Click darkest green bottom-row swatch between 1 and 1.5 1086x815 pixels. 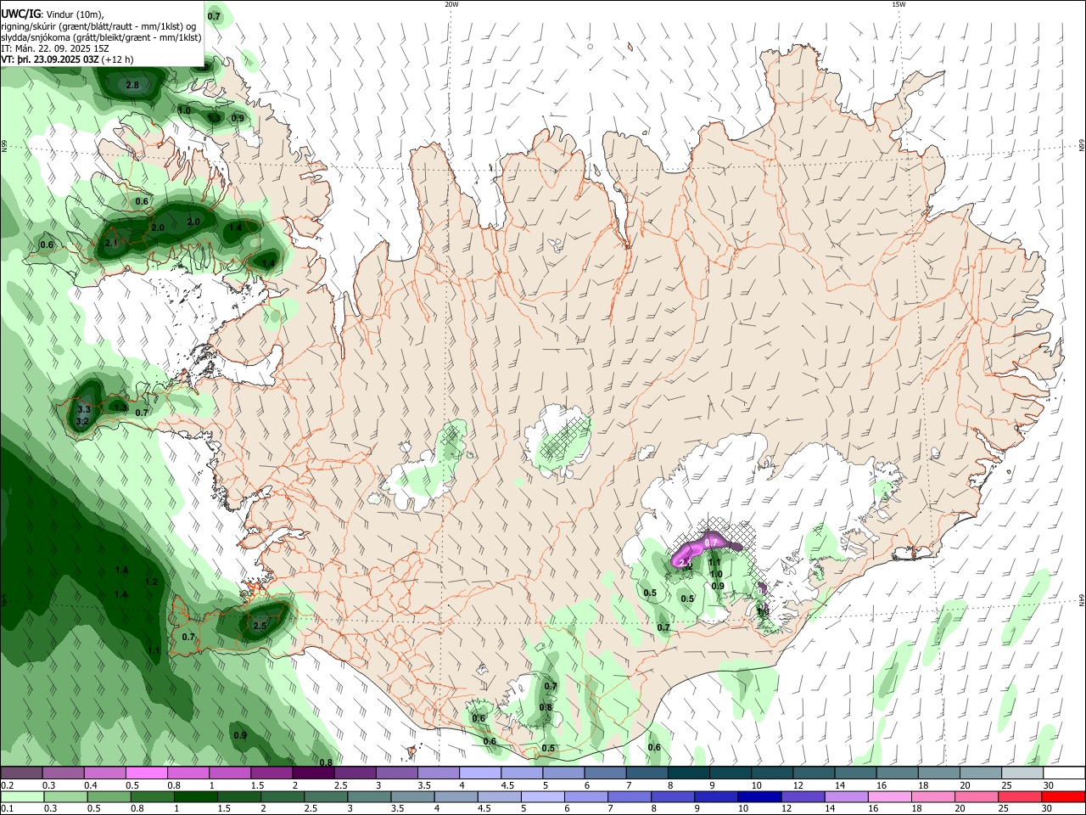point(196,796)
